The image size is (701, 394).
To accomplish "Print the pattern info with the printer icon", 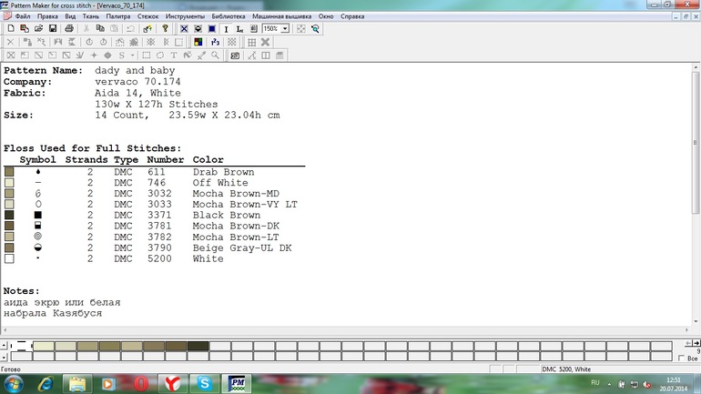I will click(x=69, y=28).
